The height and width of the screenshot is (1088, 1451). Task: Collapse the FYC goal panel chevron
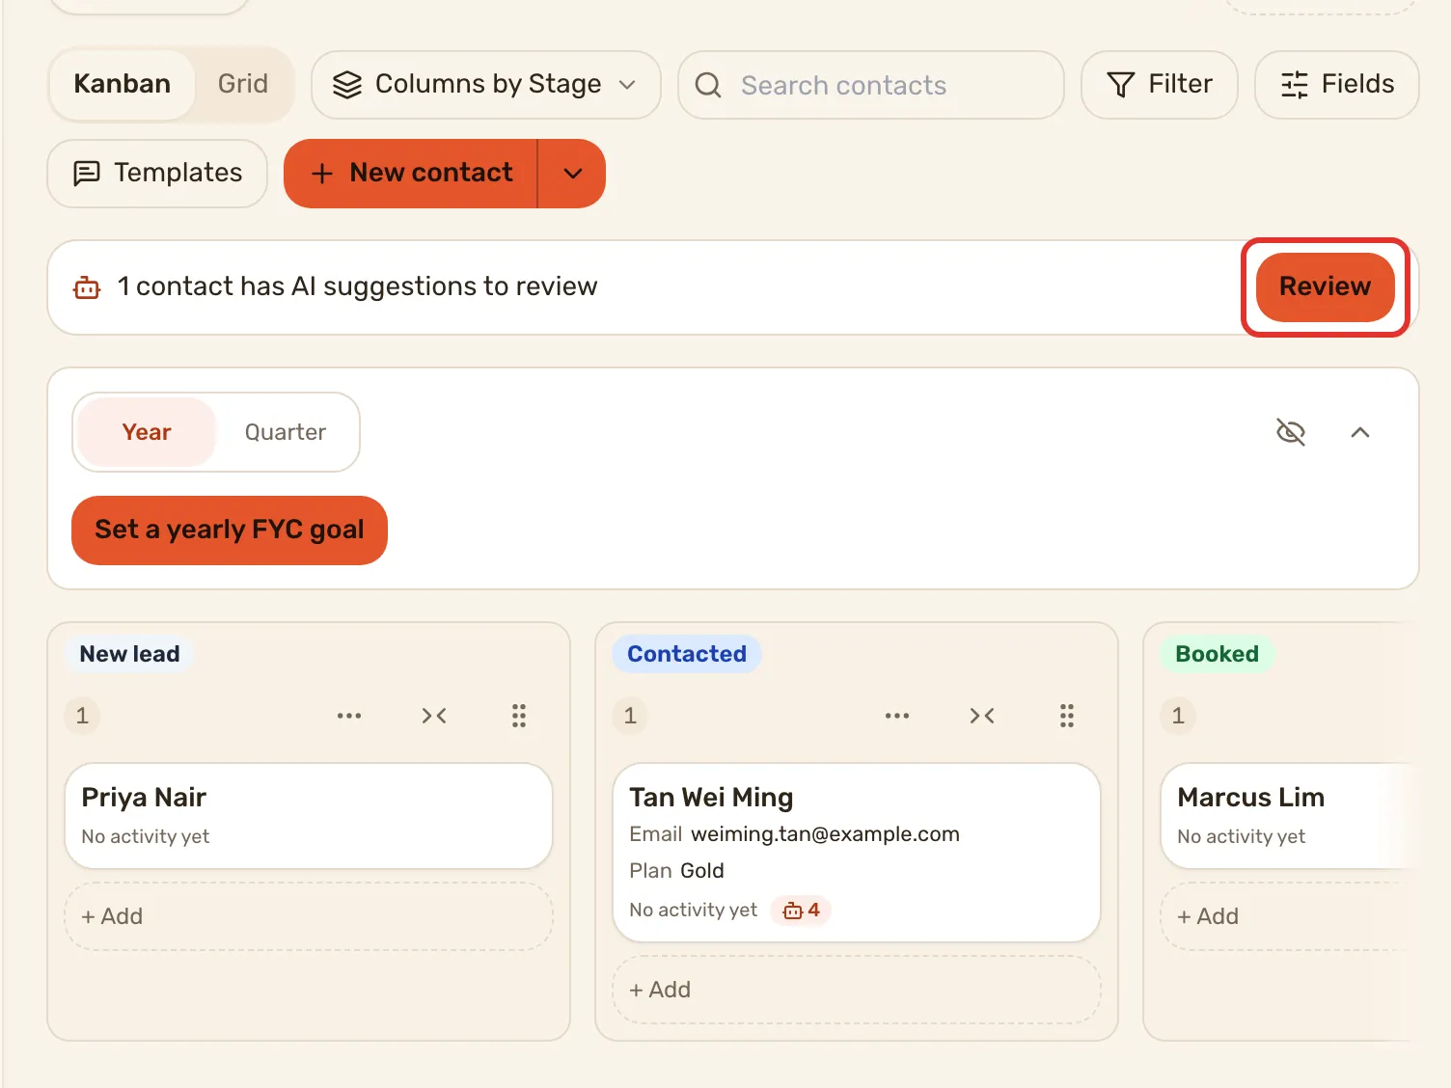pos(1360,432)
